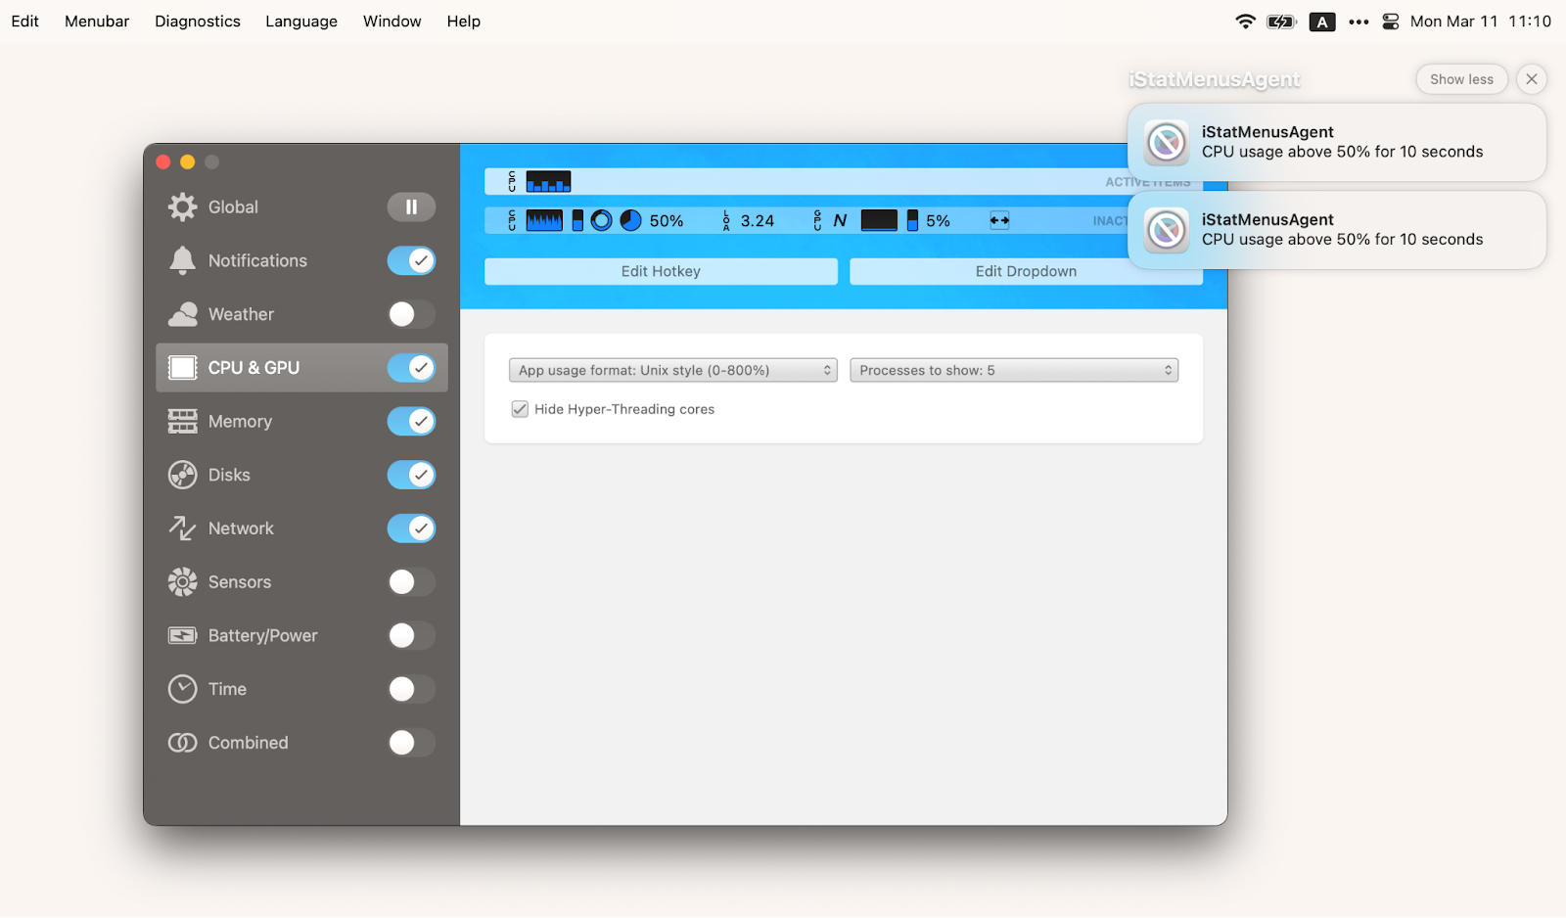Select the inactive CPU history graph item
Screen dimensions: 1566x918
point(544,221)
